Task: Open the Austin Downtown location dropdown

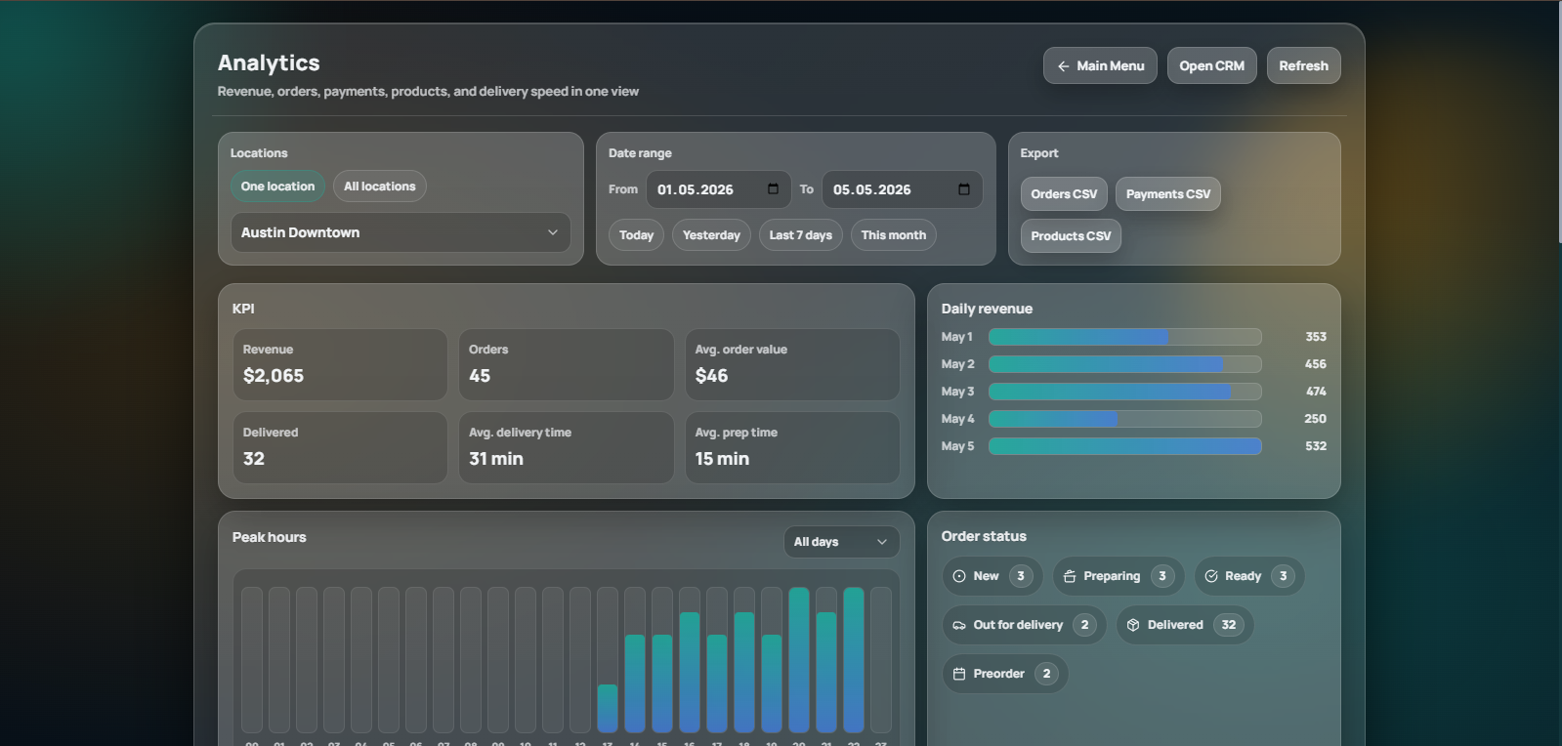Action: [401, 232]
